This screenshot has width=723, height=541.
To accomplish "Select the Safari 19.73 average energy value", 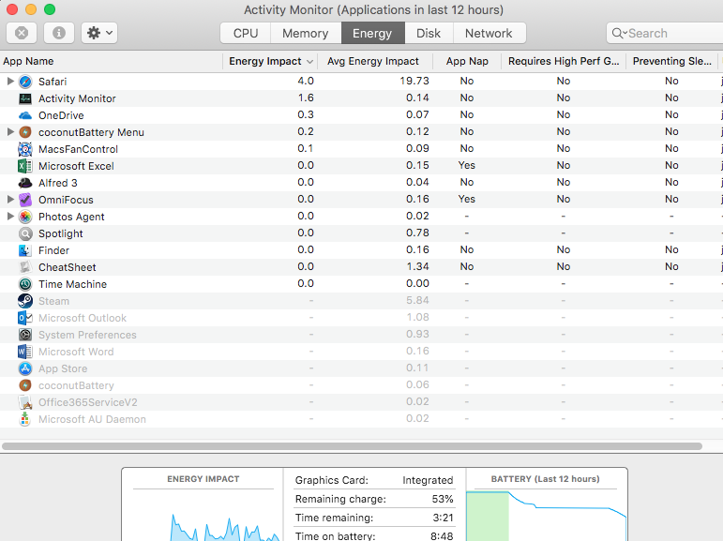I will (414, 82).
